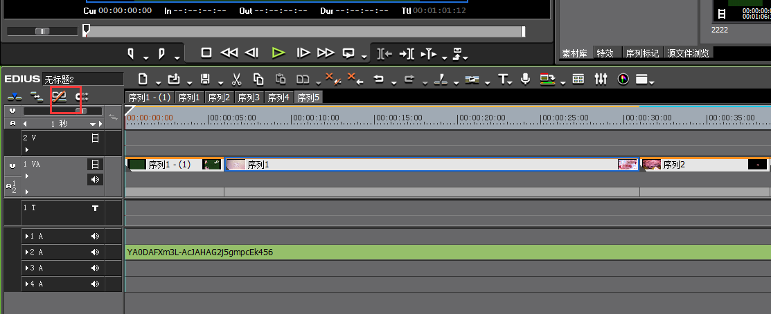Open the vectorscope color wheel icon

click(x=623, y=79)
